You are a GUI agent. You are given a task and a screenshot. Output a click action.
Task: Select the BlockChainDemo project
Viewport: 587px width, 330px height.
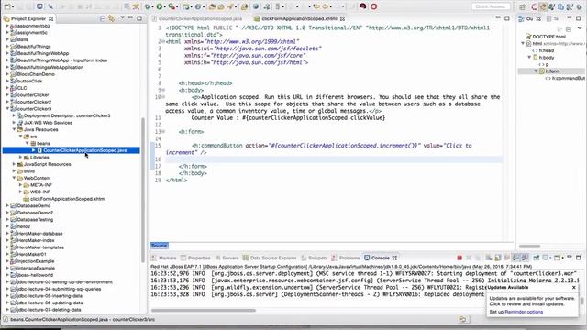(x=36, y=74)
